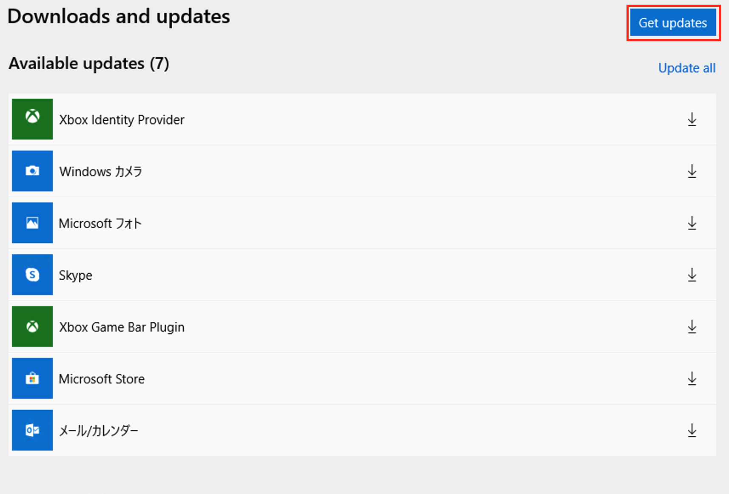Open the Microsoft Store entry details
Image resolution: width=729 pixels, height=494 pixels.
(x=340, y=378)
